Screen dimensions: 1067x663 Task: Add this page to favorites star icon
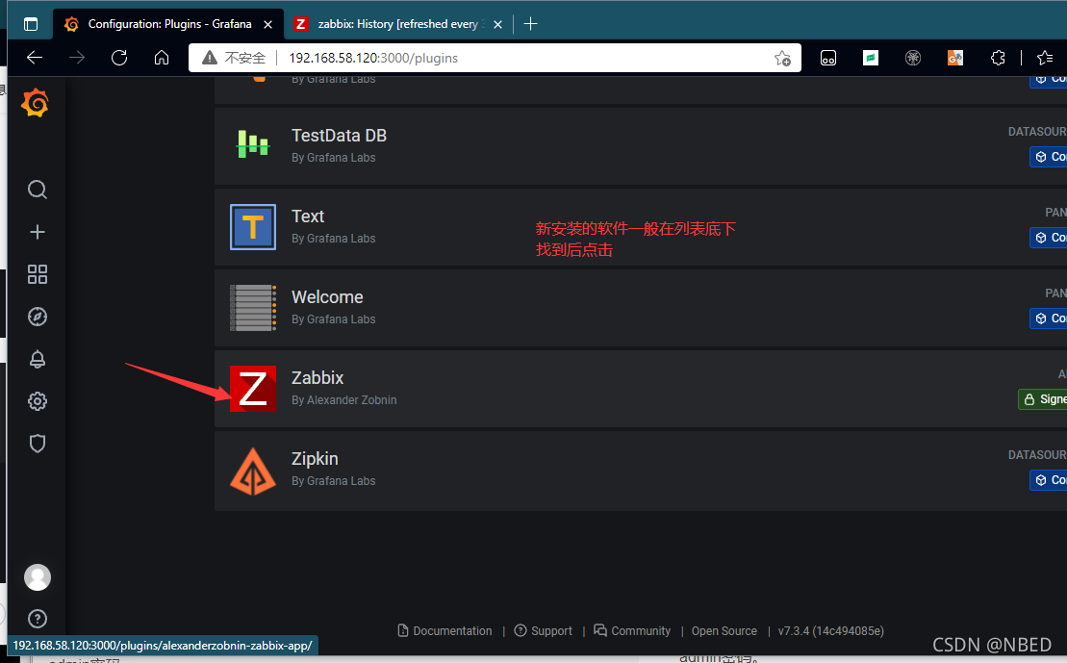782,58
